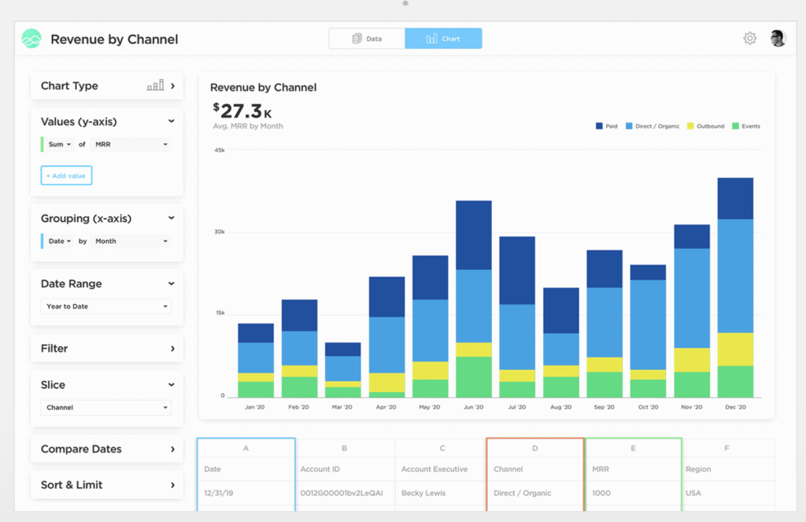Click the Paid legend color swatch
806x522 pixels.
tap(599, 126)
